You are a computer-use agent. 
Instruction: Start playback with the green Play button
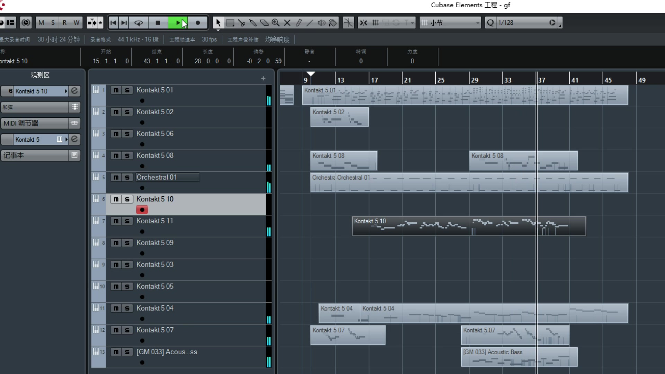(178, 23)
